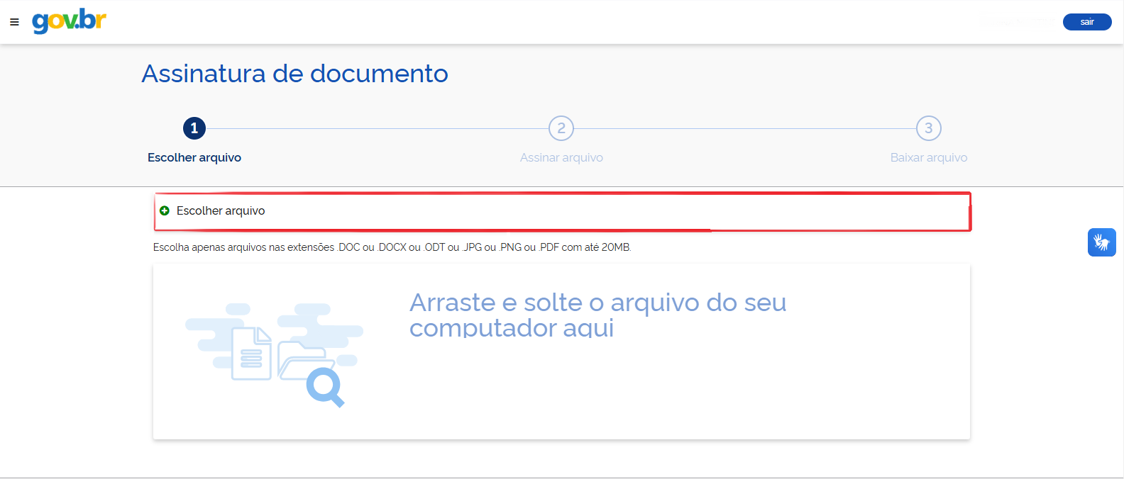Click the magnifying glass illustration

(325, 388)
